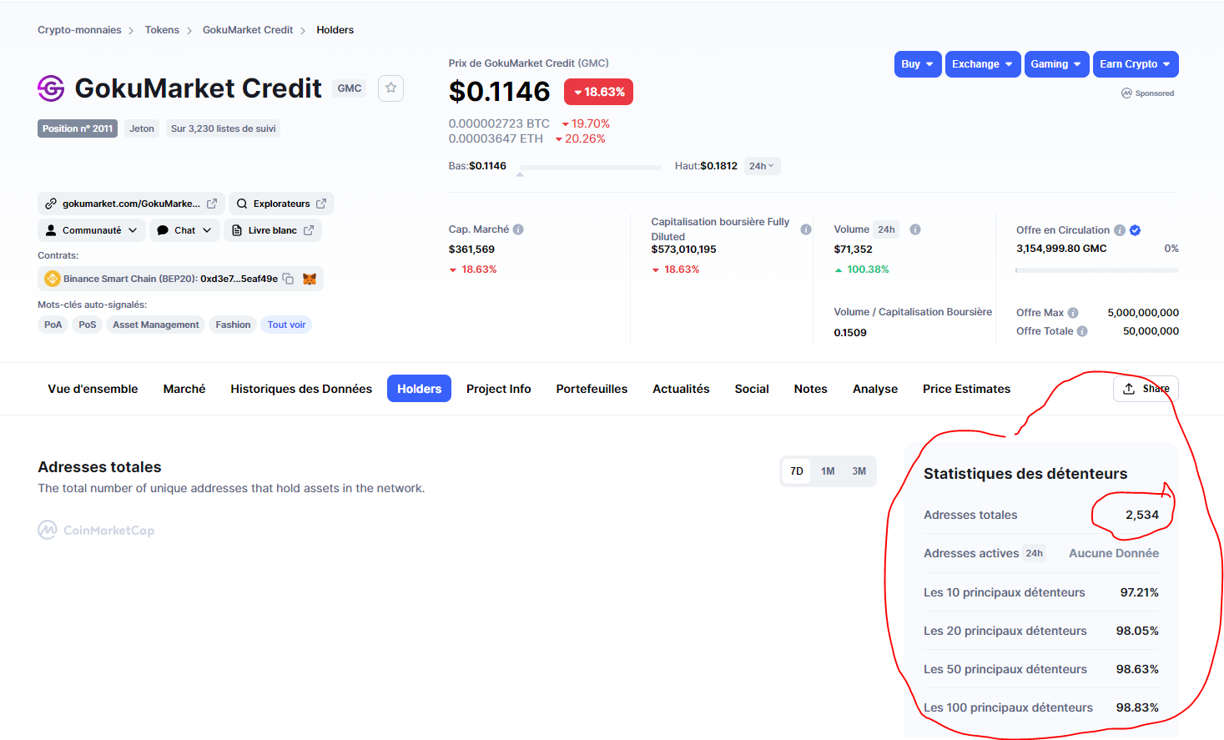This screenshot has width=1224, height=740.
Task: Open info icon next to Cap. Marché
Action: 518,229
